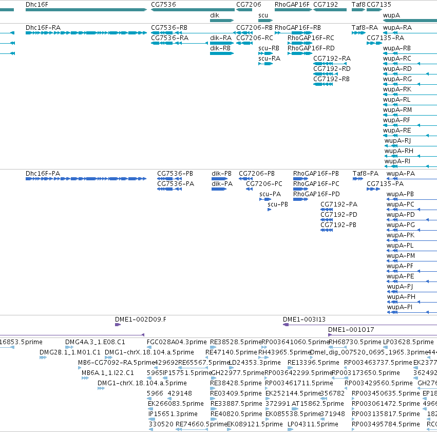Click EST MB6A.1_1.I22.C1

(x=85, y=378)
